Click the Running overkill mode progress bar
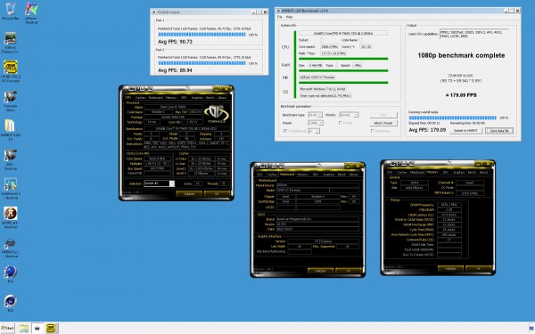535x334 pixels. click(x=452, y=118)
